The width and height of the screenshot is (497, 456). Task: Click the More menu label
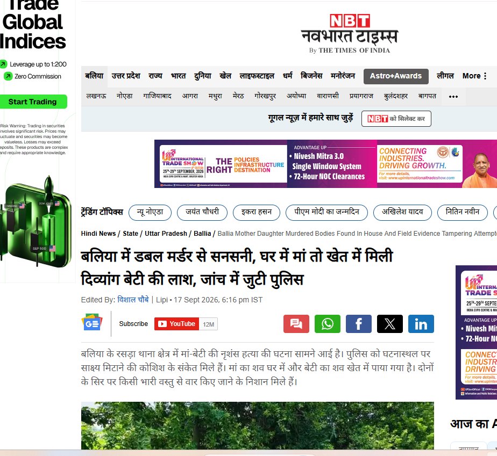coord(471,76)
